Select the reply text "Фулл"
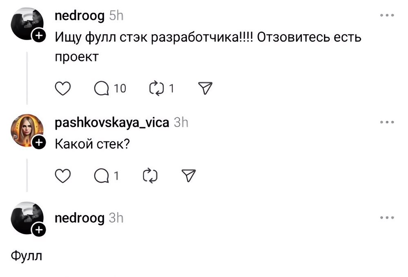The height and width of the screenshot is (277, 408). 26,256
